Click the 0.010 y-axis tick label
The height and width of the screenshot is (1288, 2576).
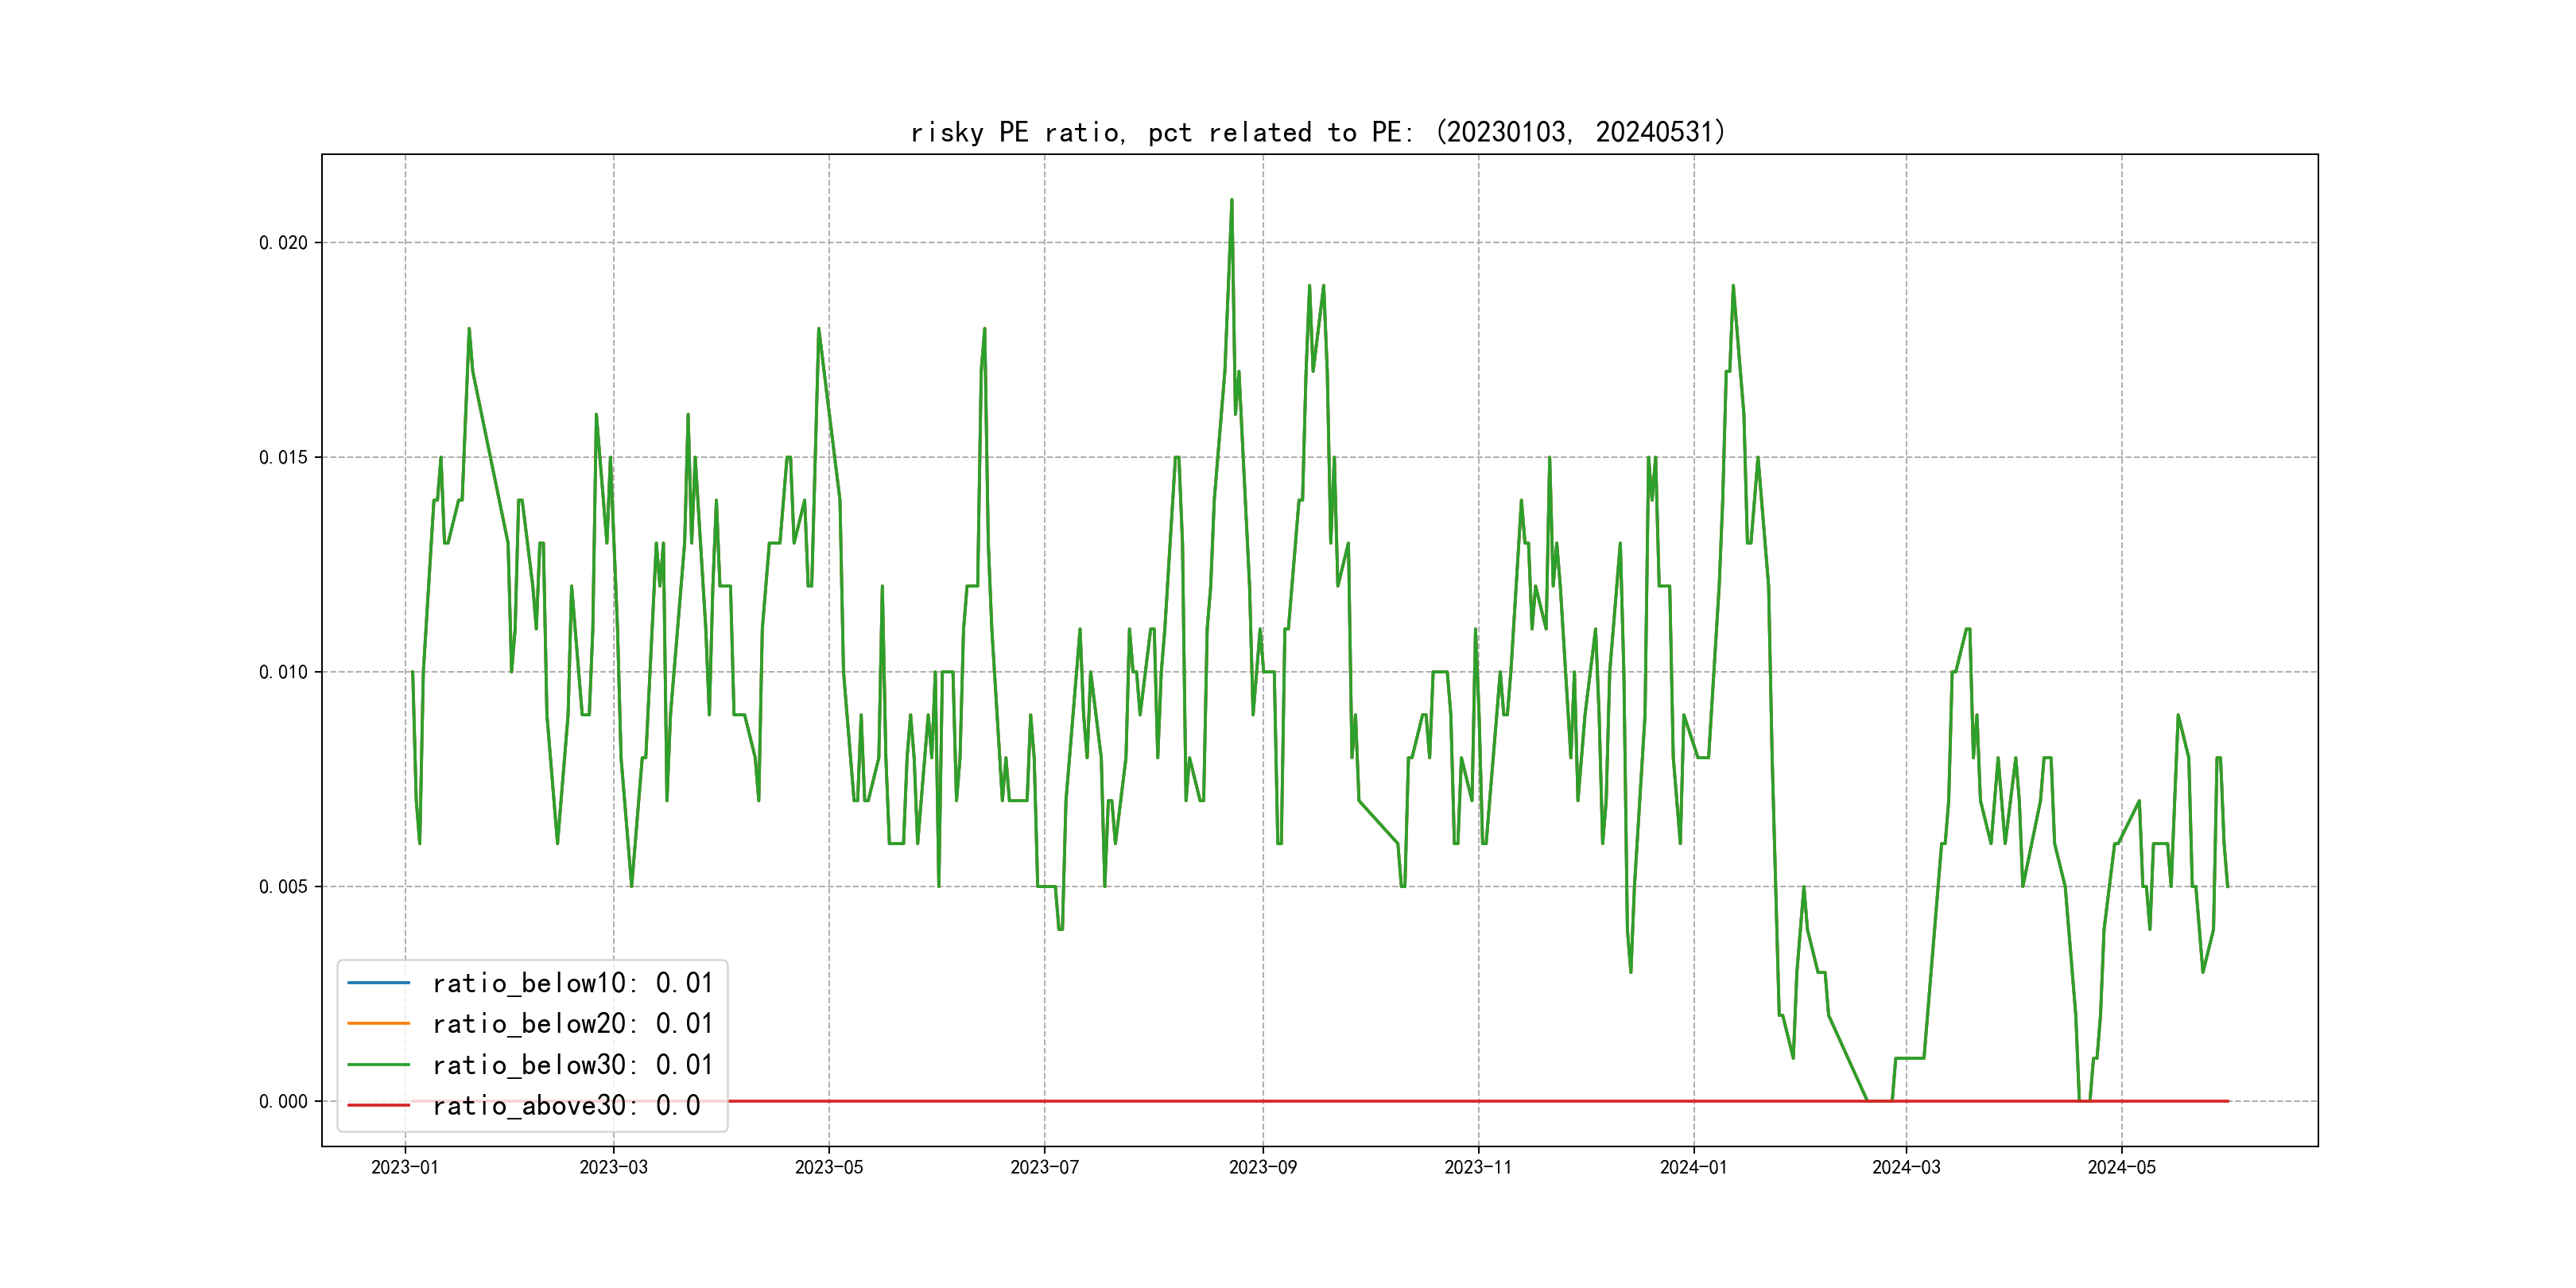point(283,672)
